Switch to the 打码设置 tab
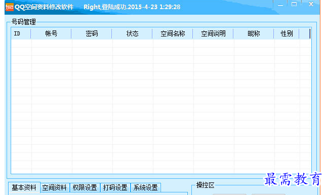 point(115,188)
